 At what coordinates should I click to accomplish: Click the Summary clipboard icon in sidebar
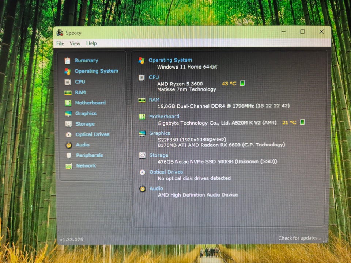click(67, 61)
